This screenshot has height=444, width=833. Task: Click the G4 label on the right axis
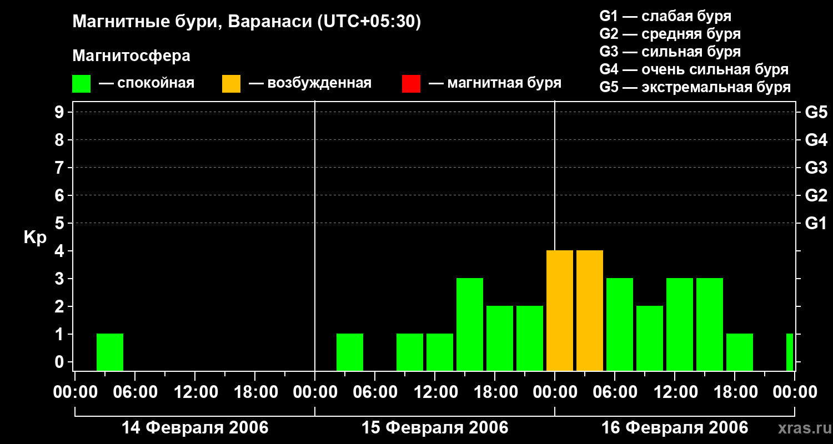tap(816, 140)
